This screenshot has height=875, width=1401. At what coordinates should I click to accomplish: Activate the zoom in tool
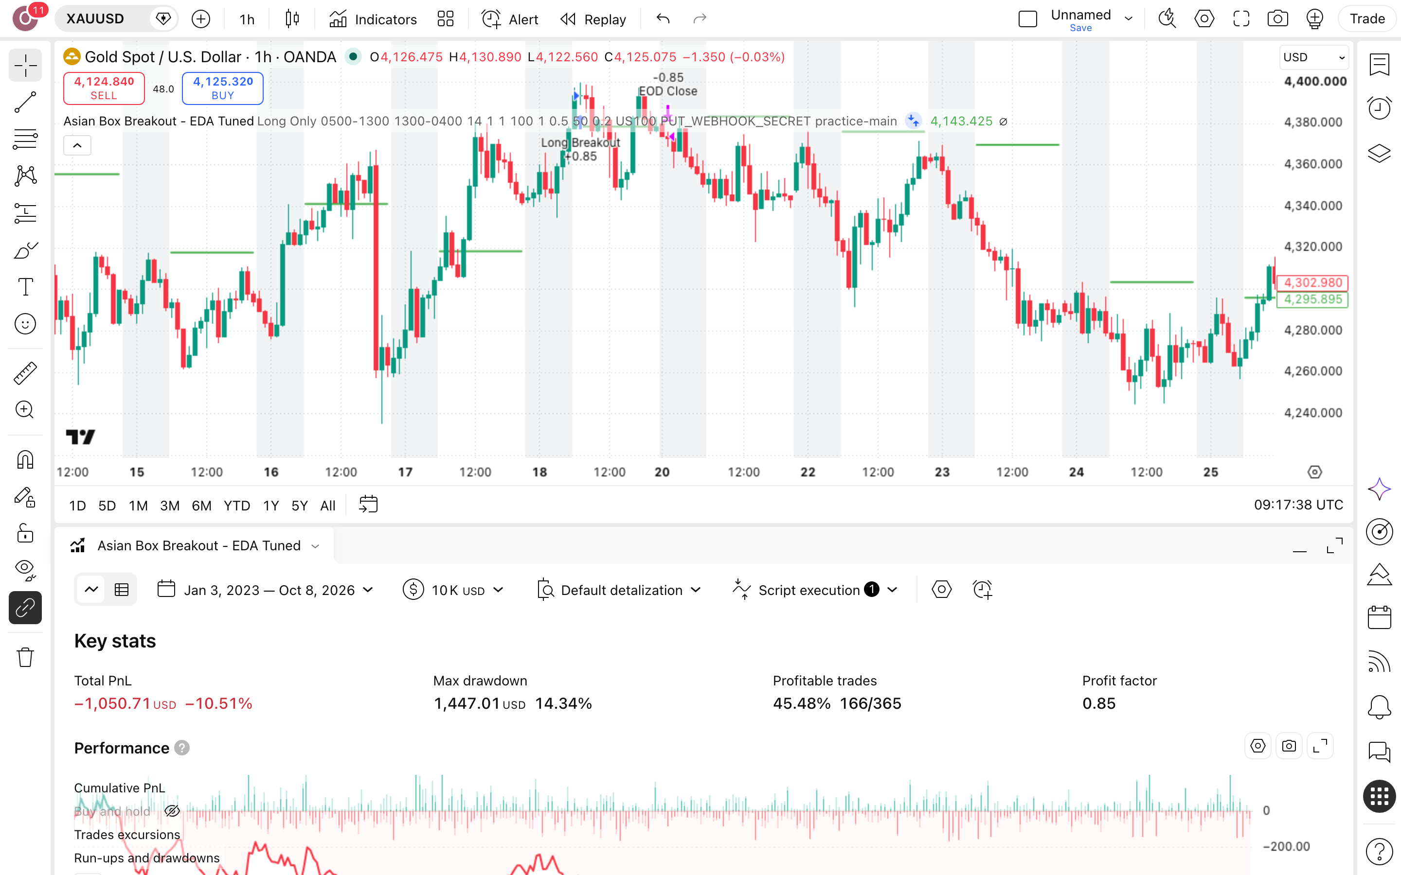[25, 410]
